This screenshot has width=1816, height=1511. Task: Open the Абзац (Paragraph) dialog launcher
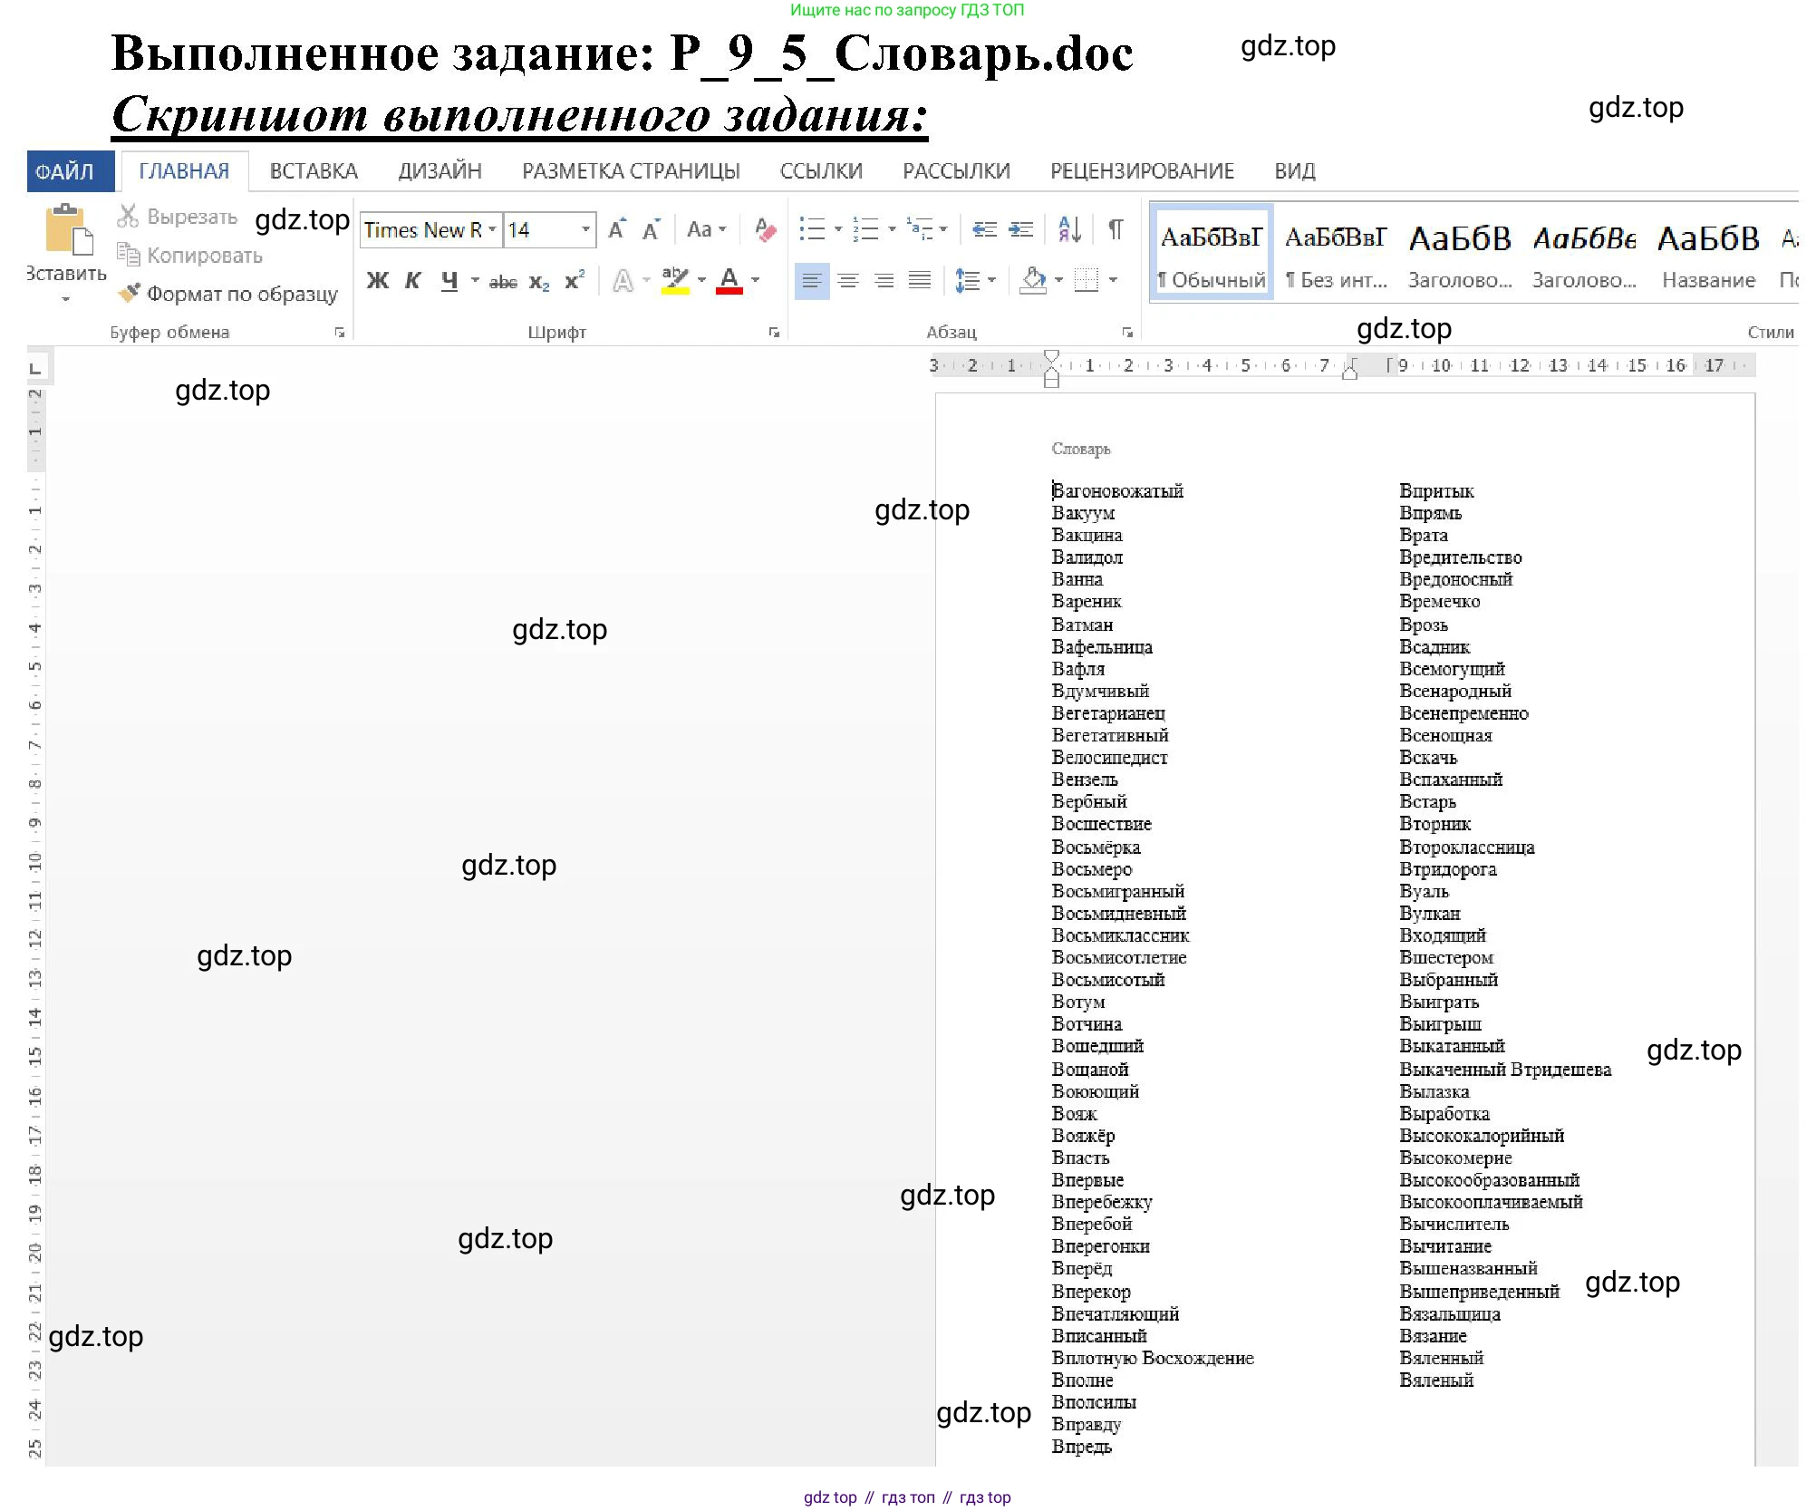[x=1127, y=333]
